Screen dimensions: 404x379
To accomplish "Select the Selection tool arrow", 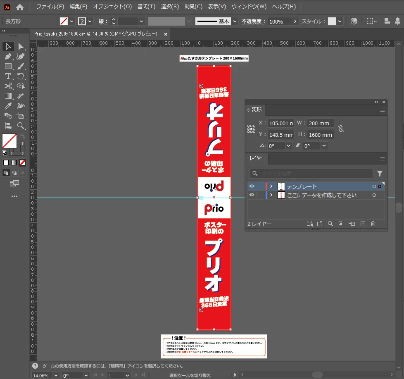I will [x=8, y=46].
